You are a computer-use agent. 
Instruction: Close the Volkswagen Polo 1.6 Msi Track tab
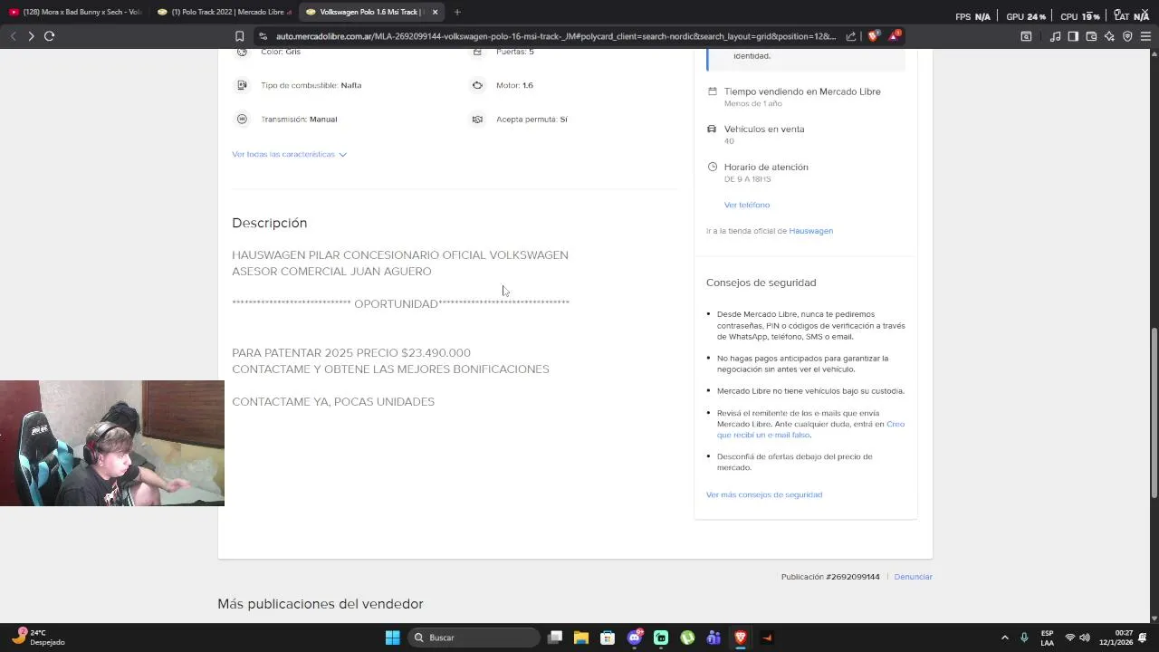[435, 12]
